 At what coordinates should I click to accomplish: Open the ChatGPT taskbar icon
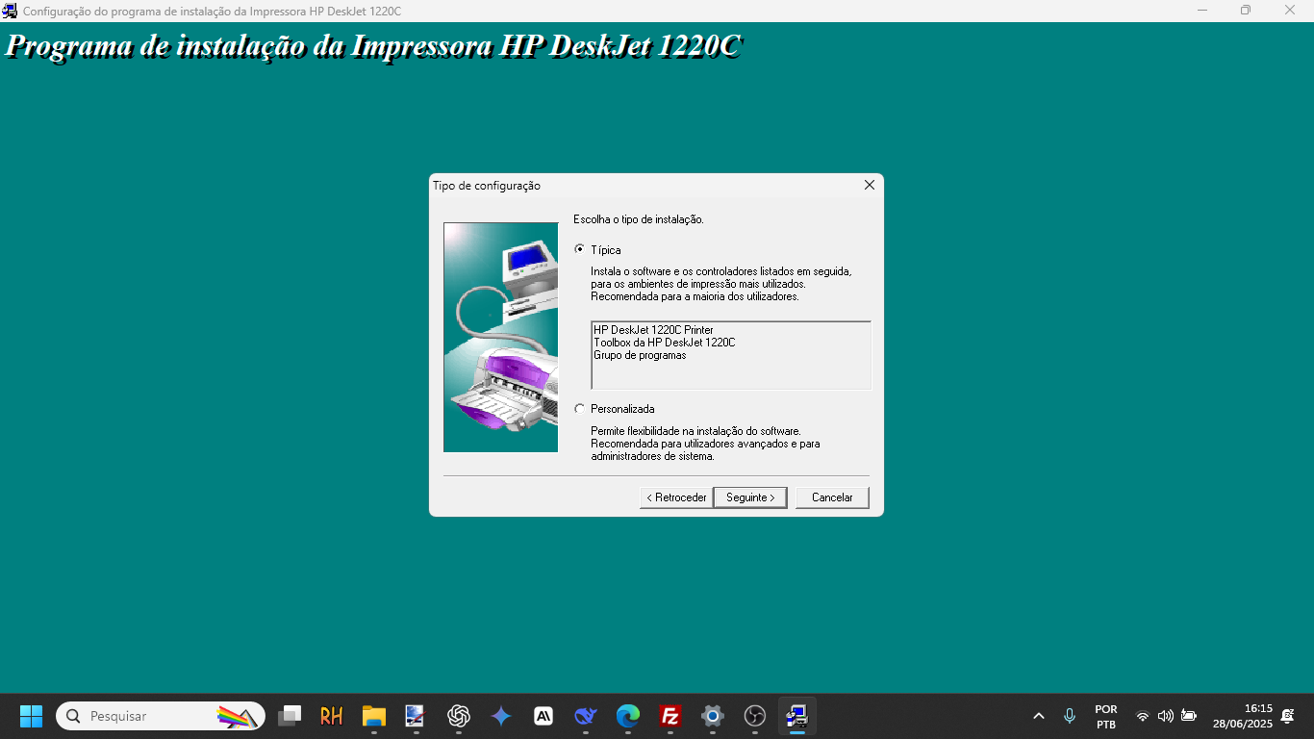459,716
